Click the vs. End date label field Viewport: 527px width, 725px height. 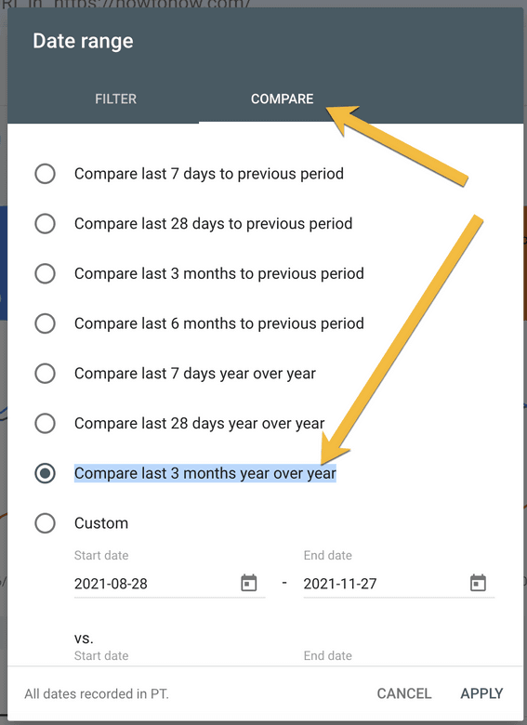[328, 655]
